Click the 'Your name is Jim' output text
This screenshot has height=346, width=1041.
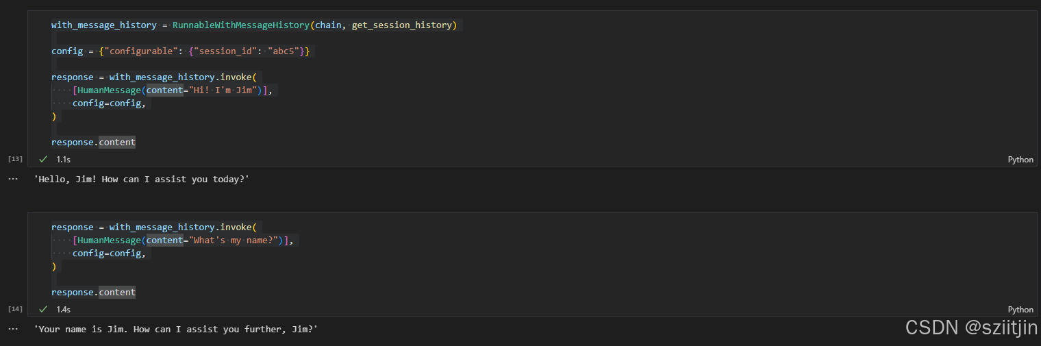coord(175,330)
